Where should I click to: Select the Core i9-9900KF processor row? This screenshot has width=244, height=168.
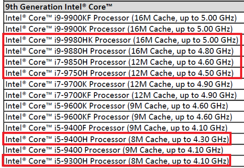120,18
